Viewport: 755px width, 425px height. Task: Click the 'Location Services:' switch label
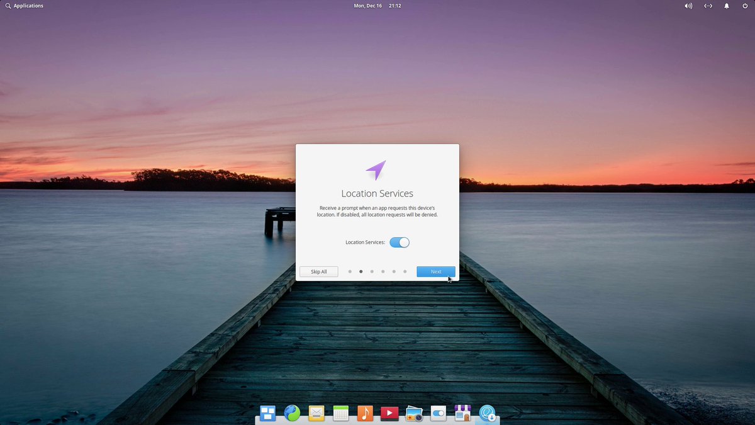pyautogui.click(x=365, y=242)
